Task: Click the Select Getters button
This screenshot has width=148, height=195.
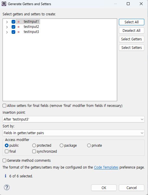Action: [132, 39]
